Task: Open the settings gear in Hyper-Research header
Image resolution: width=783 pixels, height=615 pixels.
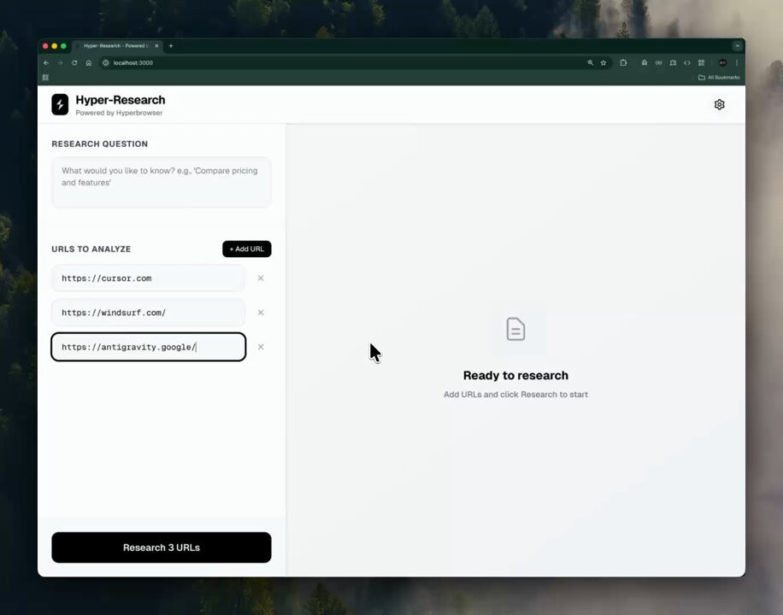Action: tap(719, 104)
